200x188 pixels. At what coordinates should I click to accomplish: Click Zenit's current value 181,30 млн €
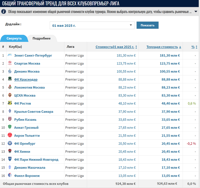point(170,56)
